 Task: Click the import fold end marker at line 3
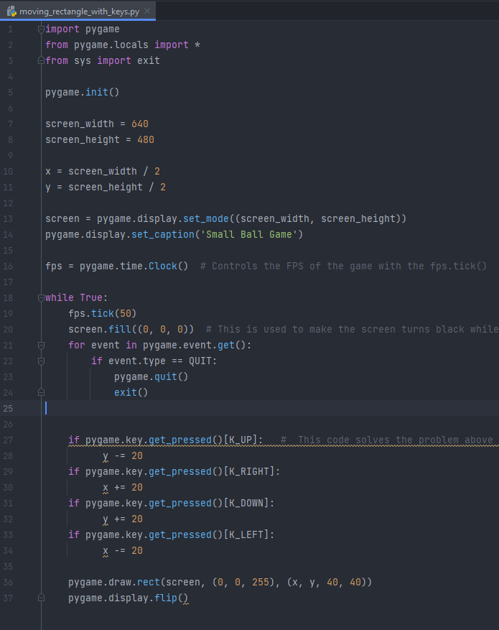coord(41,60)
